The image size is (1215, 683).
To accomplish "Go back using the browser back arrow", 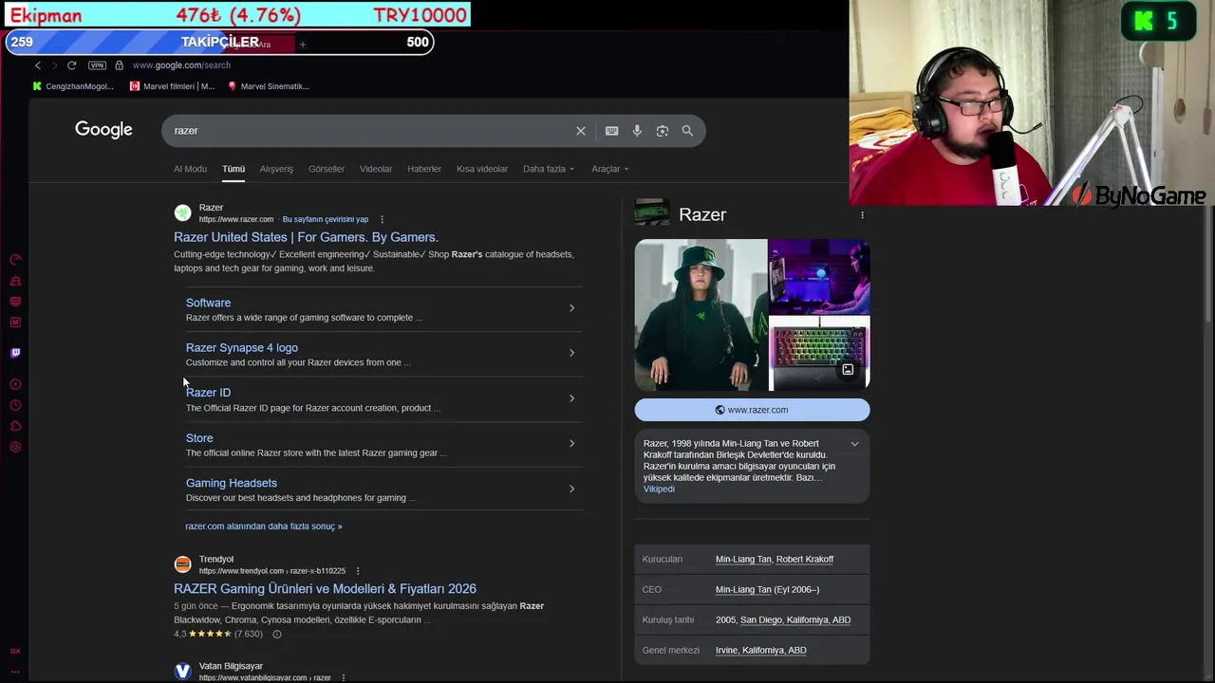I will [x=38, y=65].
